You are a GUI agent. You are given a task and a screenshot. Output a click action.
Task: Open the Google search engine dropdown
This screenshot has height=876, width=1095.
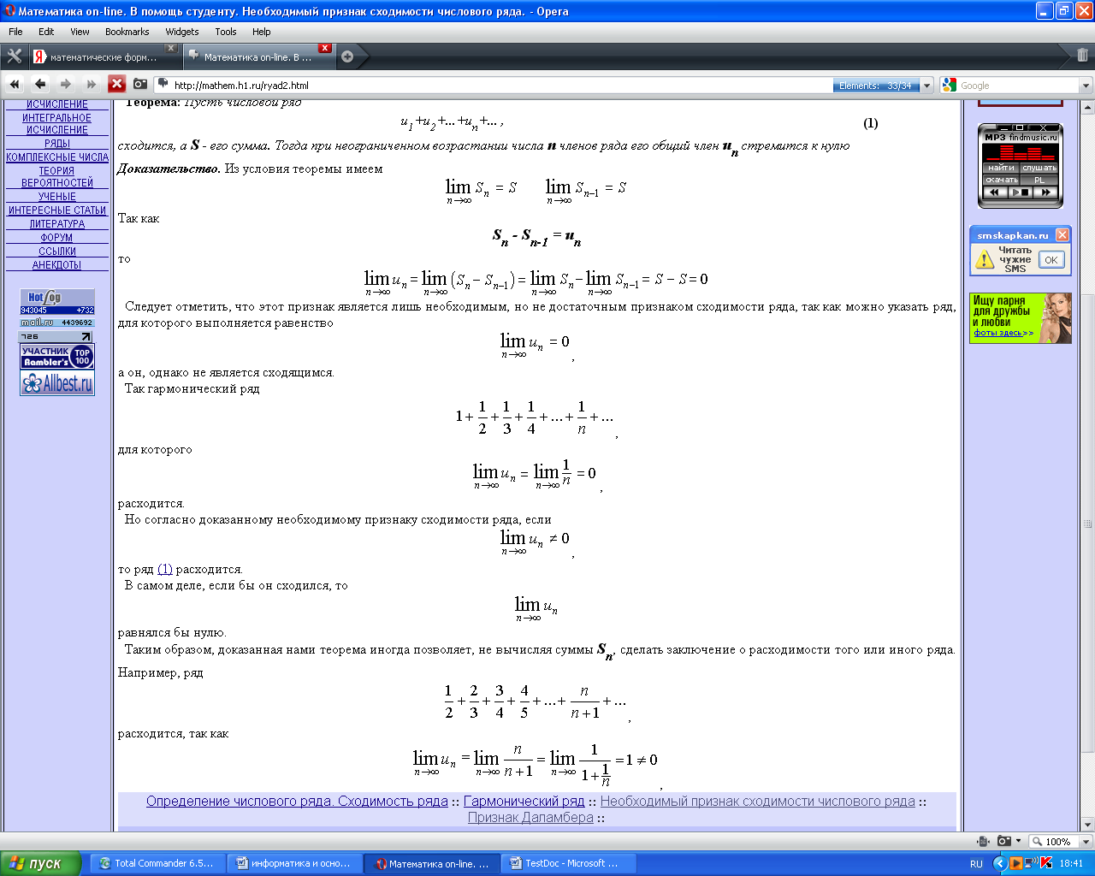coord(1086,86)
